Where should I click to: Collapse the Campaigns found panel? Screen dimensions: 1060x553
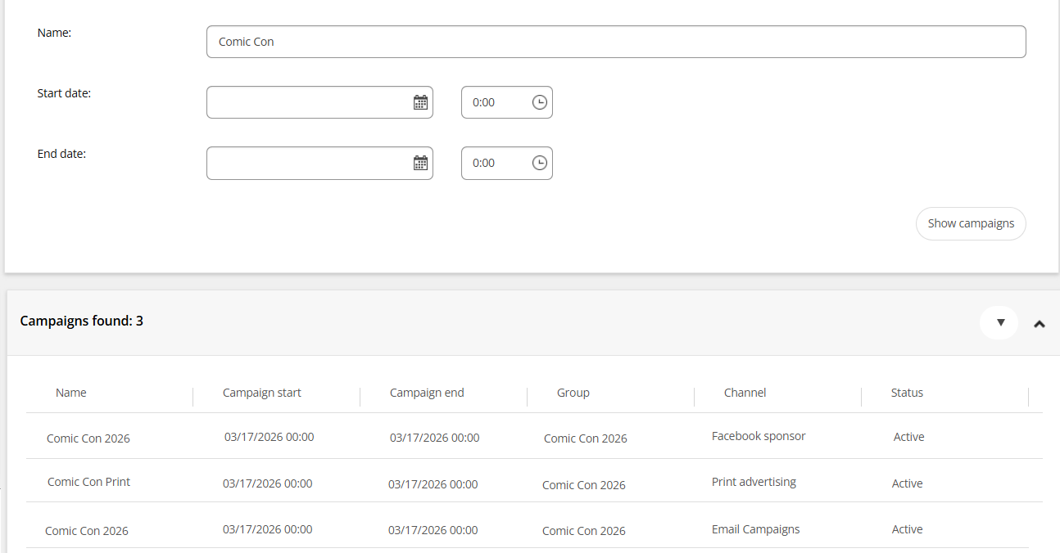coord(1040,324)
